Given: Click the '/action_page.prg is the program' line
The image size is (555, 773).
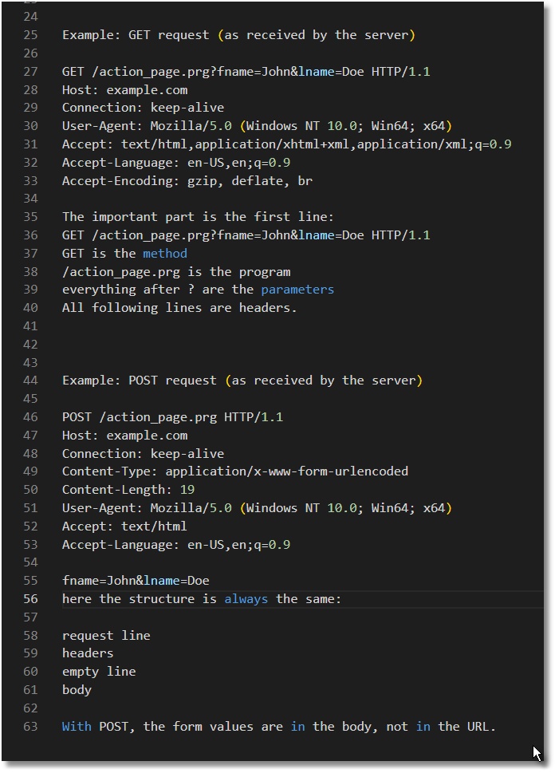Looking at the screenshot, I should (176, 272).
